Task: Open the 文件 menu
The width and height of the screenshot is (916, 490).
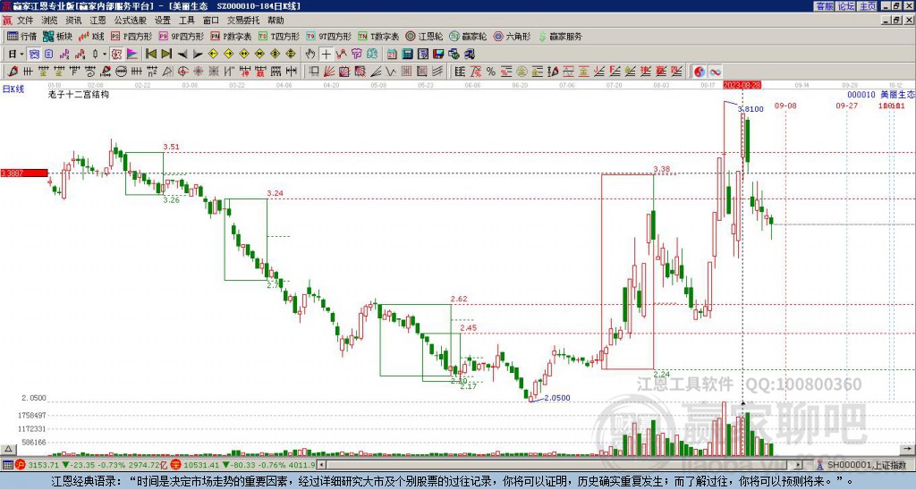Action: click(x=25, y=21)
